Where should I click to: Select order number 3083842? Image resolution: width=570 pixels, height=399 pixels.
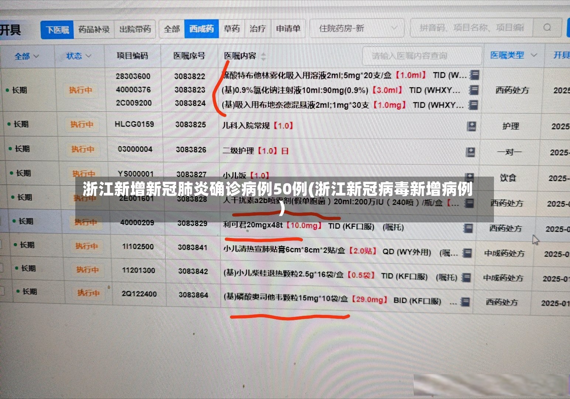[x=193, y=271]
